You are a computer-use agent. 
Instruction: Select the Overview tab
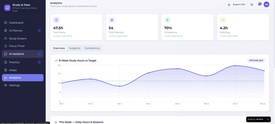[59, 48]
